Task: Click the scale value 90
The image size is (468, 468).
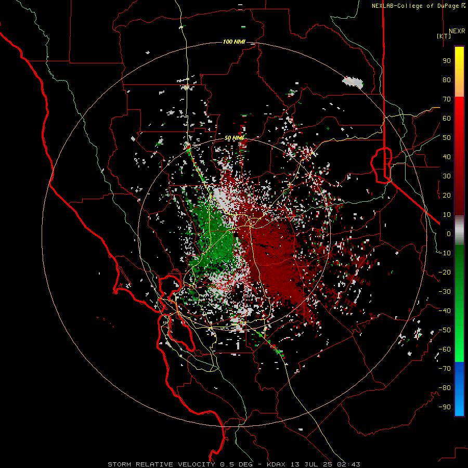Action: (x=447, y=61)
